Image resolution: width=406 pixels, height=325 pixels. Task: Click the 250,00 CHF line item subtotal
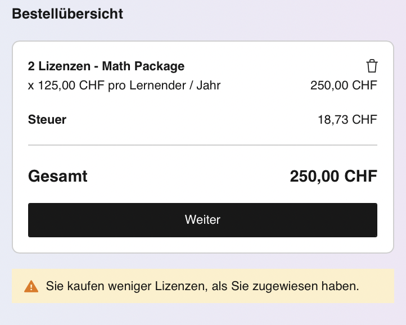(343, 85)
